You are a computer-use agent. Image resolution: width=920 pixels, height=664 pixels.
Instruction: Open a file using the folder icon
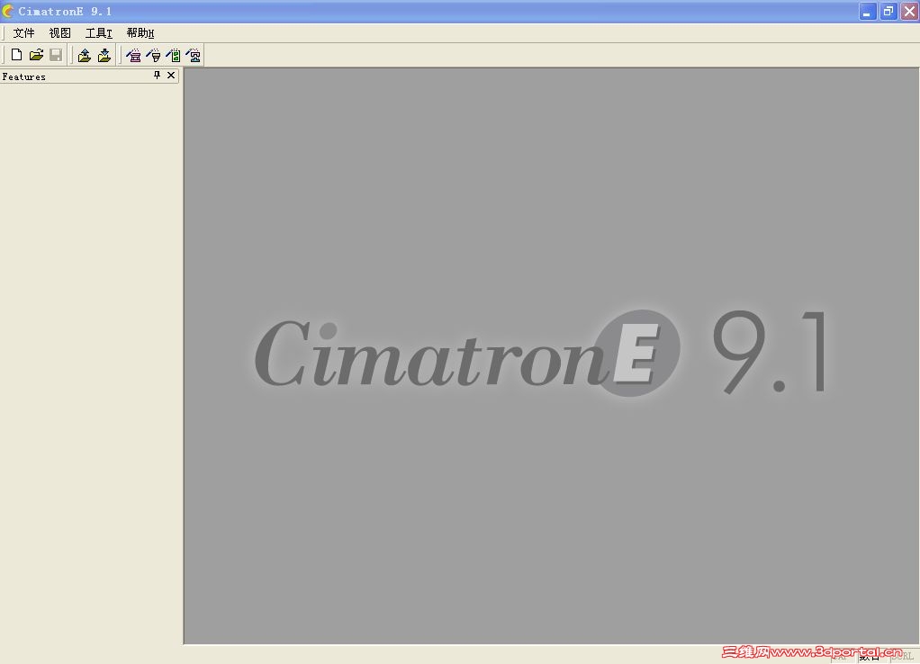pos(36,55)
